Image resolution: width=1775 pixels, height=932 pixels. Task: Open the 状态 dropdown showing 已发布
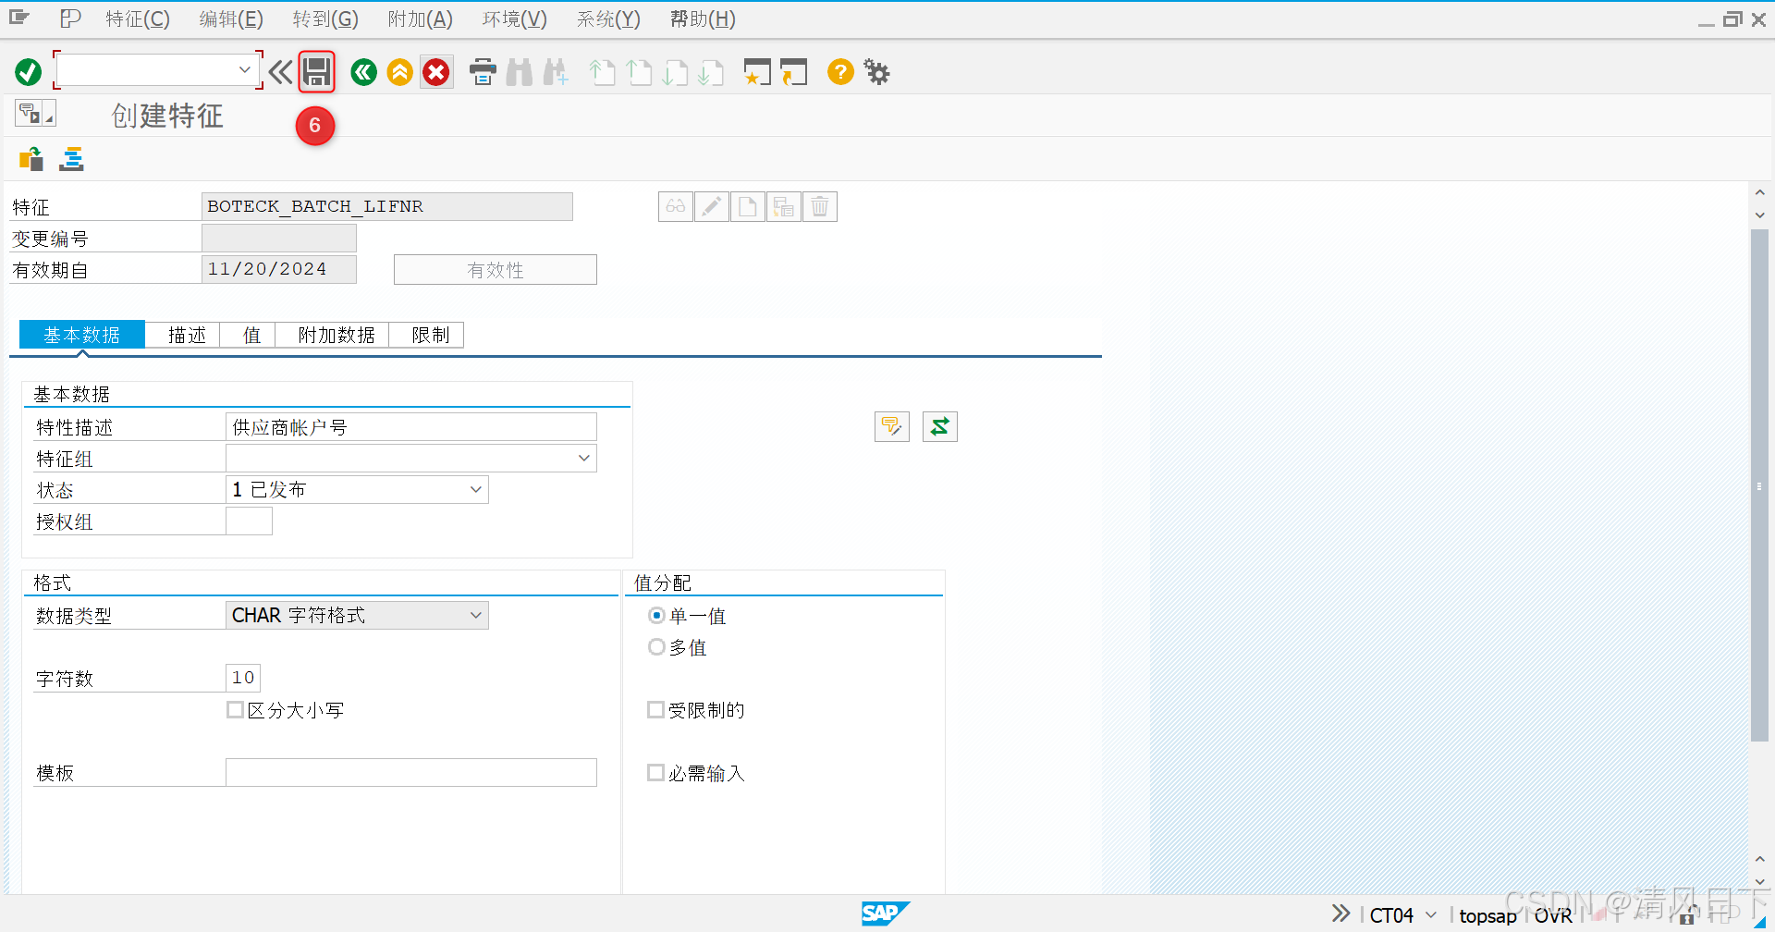(476, 489)
